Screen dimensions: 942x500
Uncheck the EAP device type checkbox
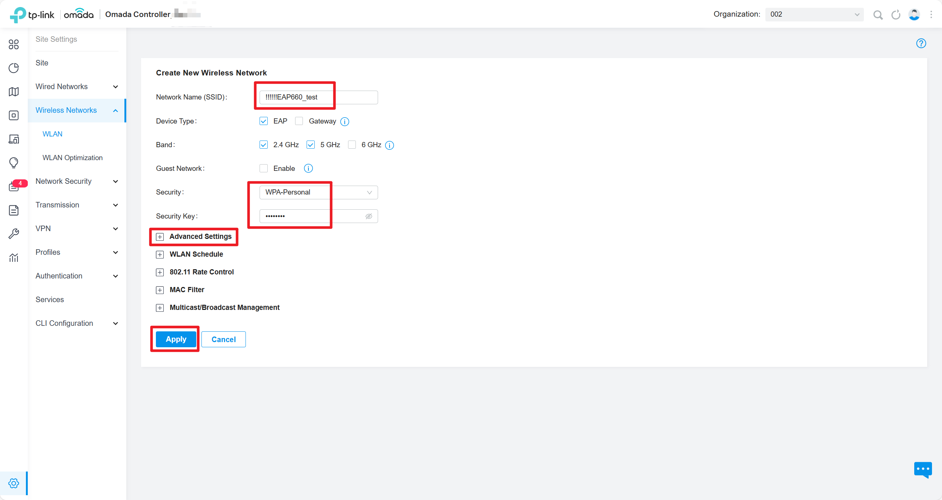coord(264,121)
